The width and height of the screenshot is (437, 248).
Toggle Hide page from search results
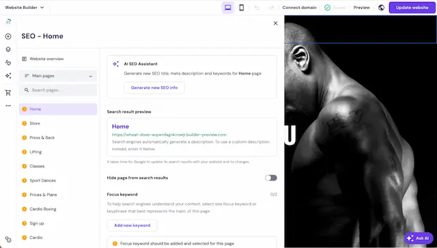coord(271,178)
